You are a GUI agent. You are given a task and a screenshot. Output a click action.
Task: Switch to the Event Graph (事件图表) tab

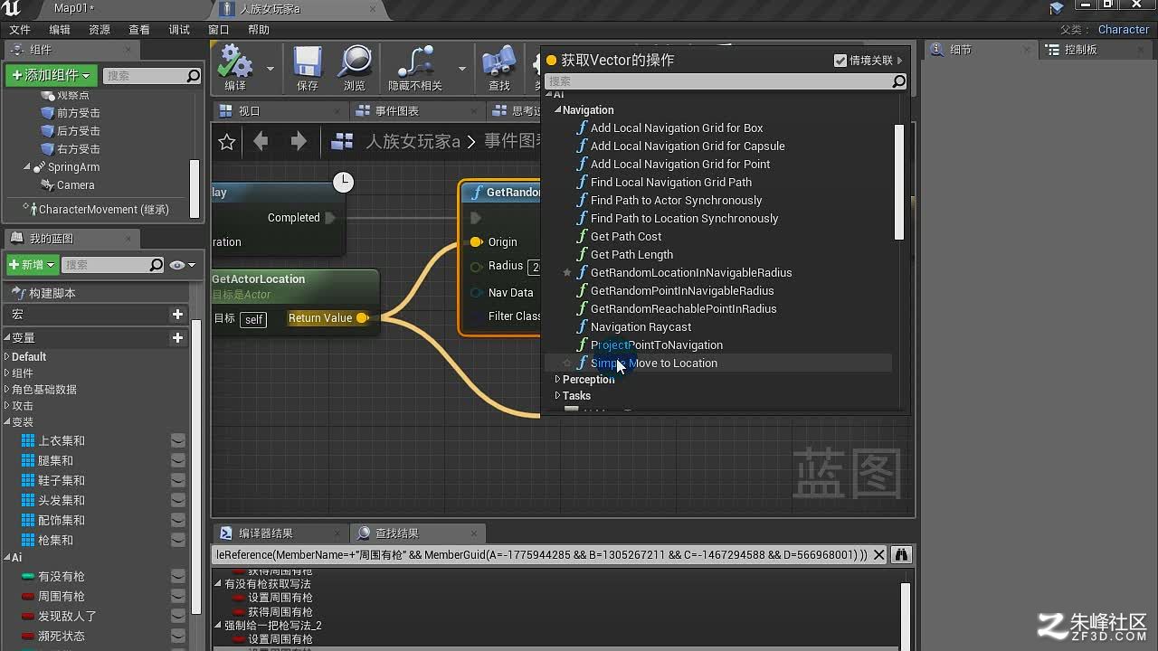click(x=418, y=110)
